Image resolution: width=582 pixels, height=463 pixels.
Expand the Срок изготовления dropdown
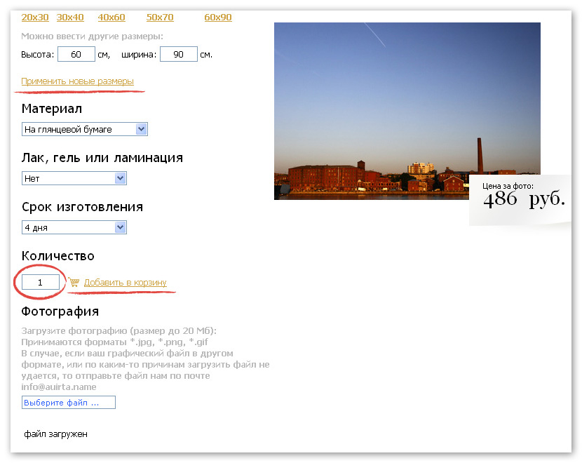pyautogui.click(x=74, y=227)
